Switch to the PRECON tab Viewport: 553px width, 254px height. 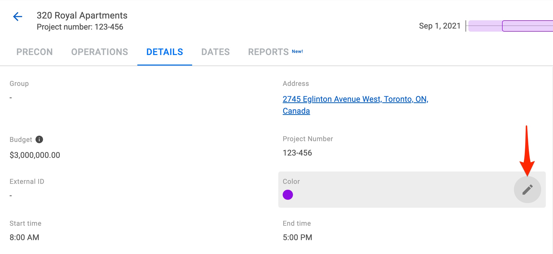[34, 52]
